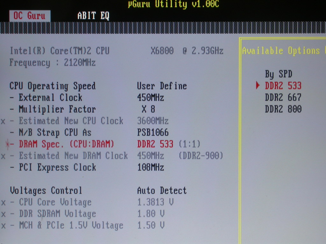Screen dimensions: 326x244
Task: Select the CPU Operating Speed setting
Action: pos(53,86)
